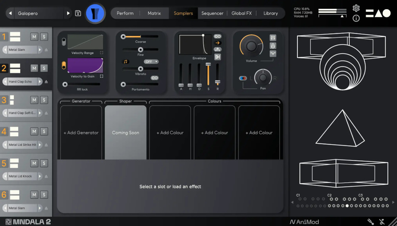Open the settings gear
This screenshot has width=397, height=226.
click(x=356, y=8)
